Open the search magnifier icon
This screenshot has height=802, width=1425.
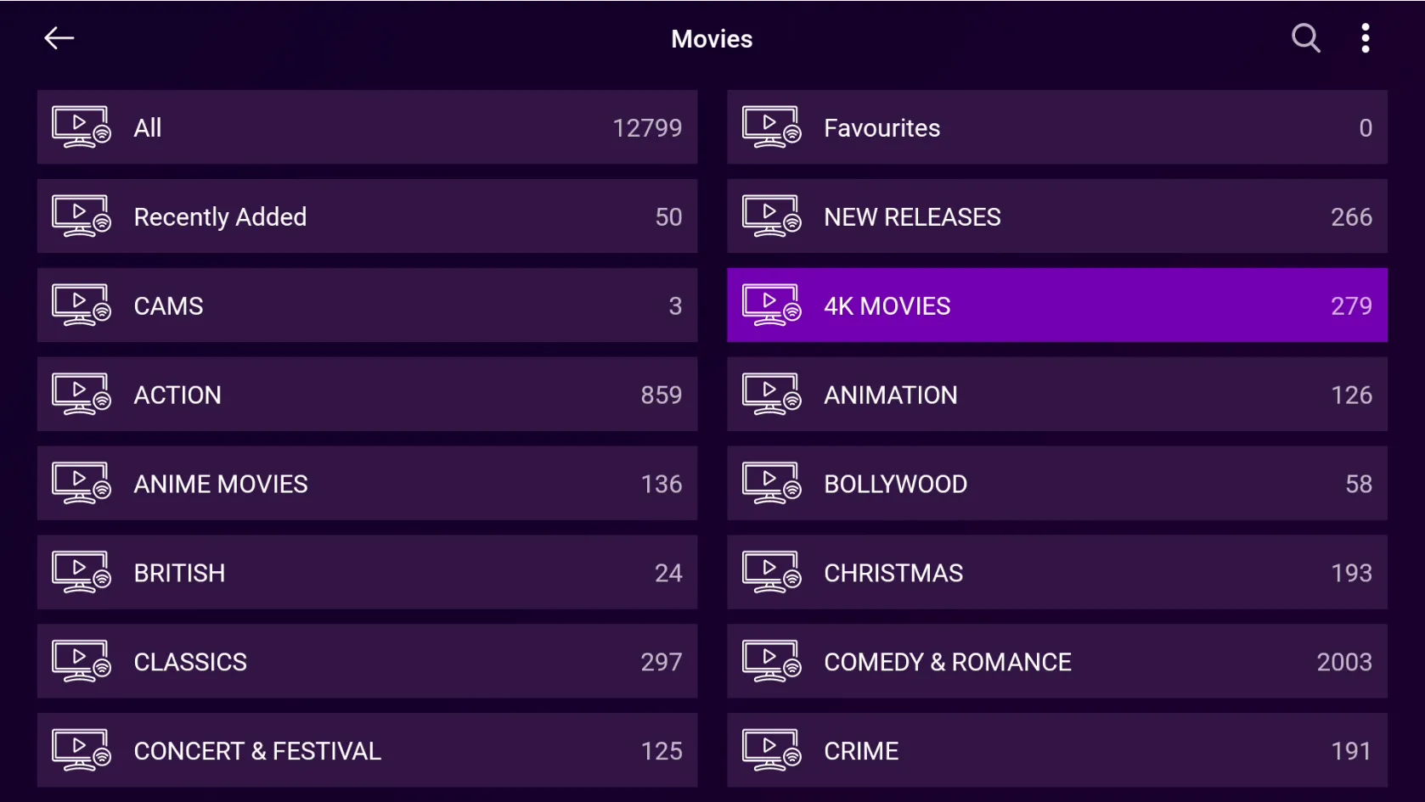[1305, 38]
